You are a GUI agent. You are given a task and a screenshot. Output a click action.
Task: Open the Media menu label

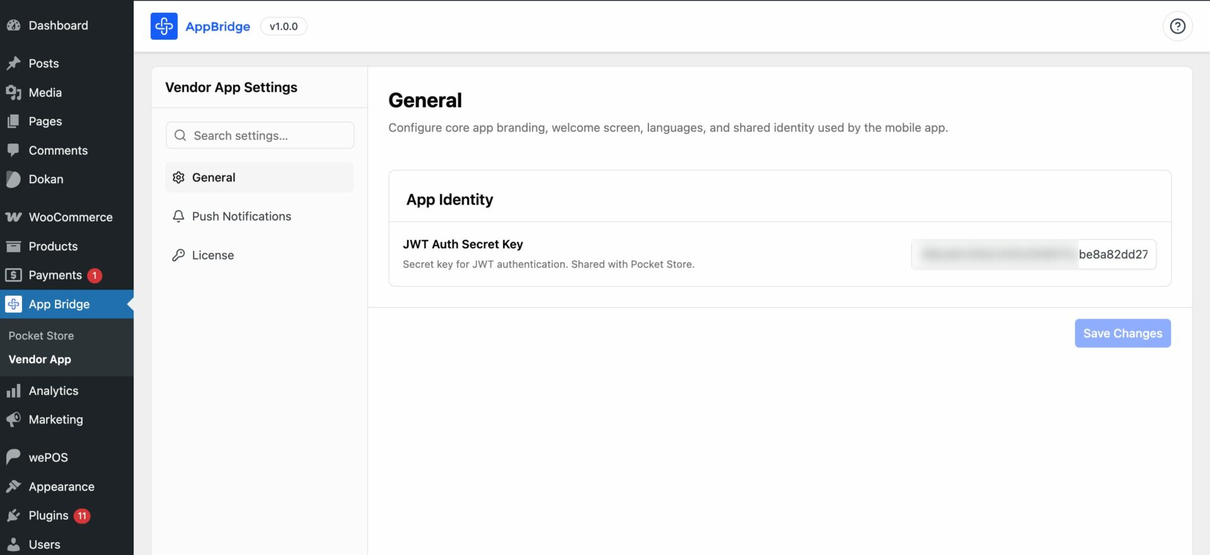pyautogui.click(x=45, y=92)
